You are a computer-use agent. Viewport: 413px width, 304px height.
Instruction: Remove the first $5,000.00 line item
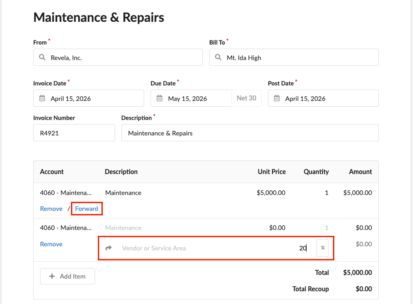tap(51, 209)
